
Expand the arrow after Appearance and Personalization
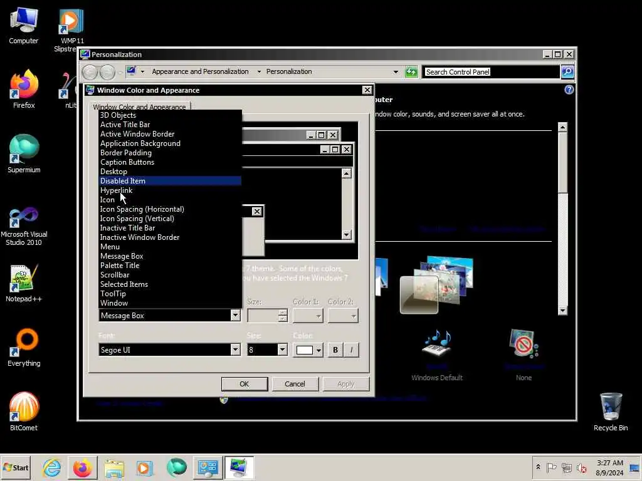(x=259, y=71)
